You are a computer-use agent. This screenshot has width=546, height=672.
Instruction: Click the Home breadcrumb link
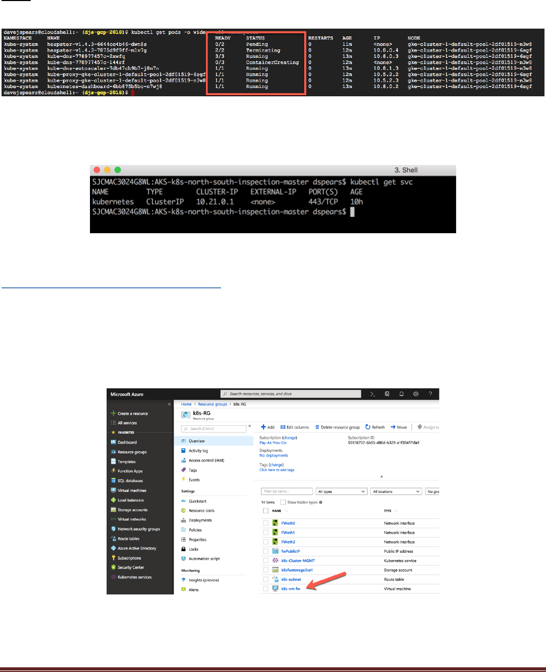coord(186,404)
